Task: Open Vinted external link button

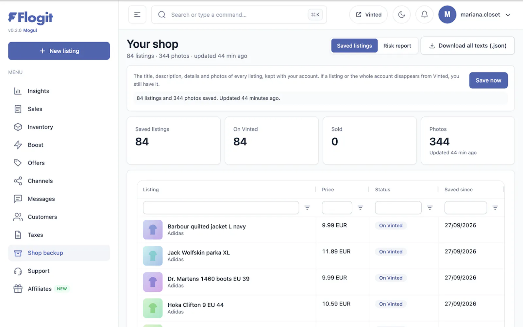Action: pyautogui.click(x=368, y=15)
